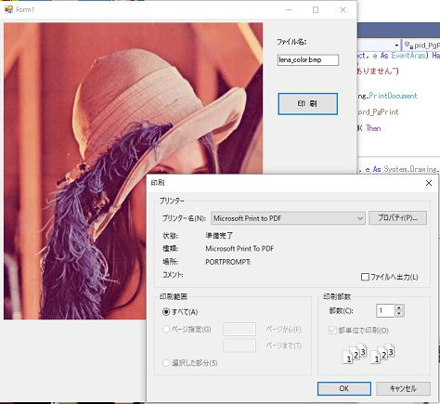Minimize the Form1 window
This screenshot has height=404, width=440.
(x=289, y=9)
